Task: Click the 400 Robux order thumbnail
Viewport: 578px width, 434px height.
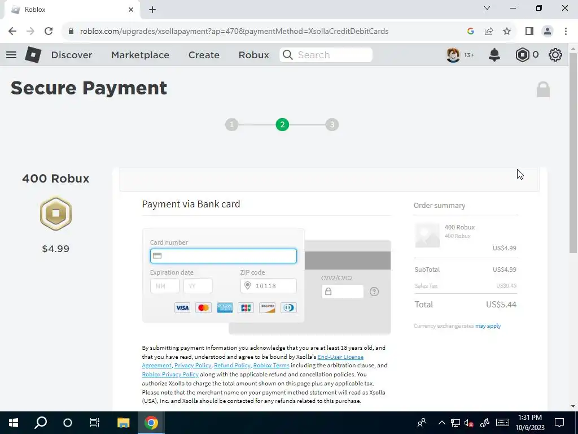Action: click(428, 235)
